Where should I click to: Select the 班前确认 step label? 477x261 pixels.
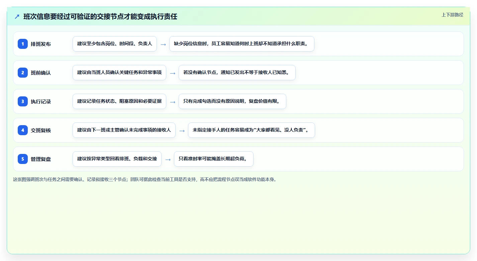pyautogui.click(x=41, y=73)
